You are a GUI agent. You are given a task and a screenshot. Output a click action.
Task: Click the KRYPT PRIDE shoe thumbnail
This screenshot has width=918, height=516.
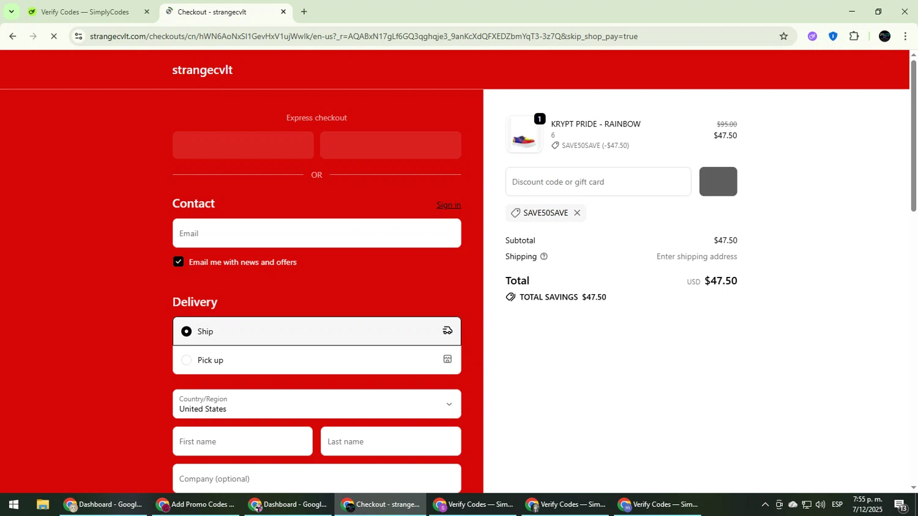pos(524,135)
